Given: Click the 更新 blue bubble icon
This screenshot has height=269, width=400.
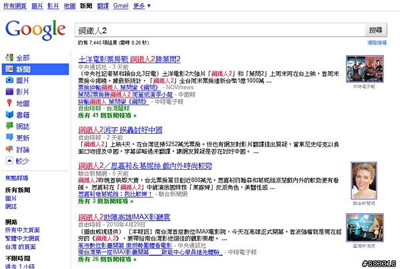Looking at the screenshot, I should pos(9,138).
